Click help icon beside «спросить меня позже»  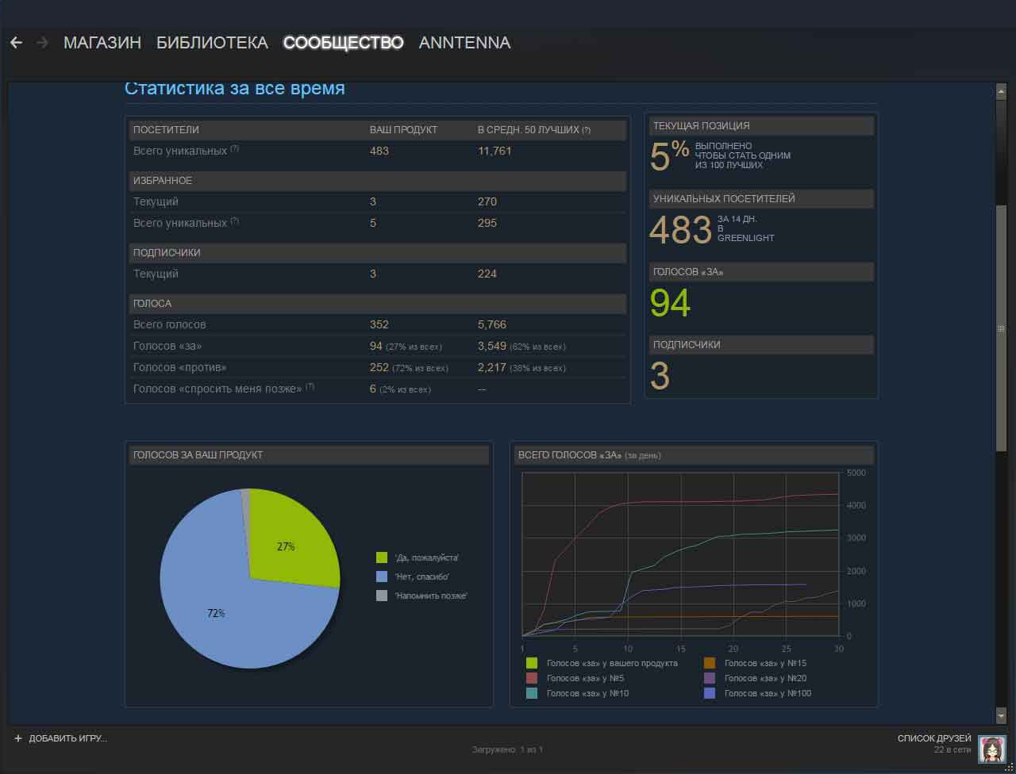[x=310, y=387]
